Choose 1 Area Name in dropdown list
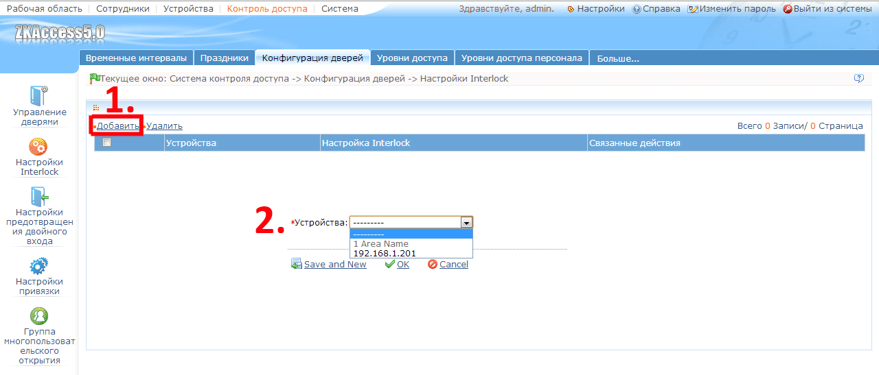Viewport: 879px width, 375px height. coord(381,244)
